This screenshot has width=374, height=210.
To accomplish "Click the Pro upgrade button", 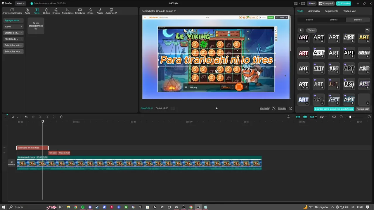I will 312,3.
